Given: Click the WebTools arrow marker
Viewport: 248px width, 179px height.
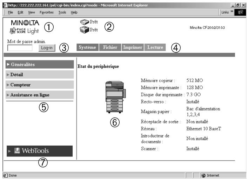Looking at the screenshot, I should (9, 151).
